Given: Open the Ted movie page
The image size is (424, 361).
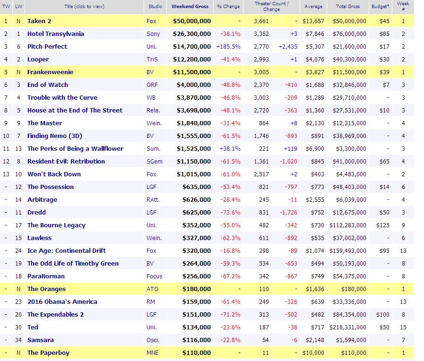Looking at the screenshot, I should pos(33,327).
